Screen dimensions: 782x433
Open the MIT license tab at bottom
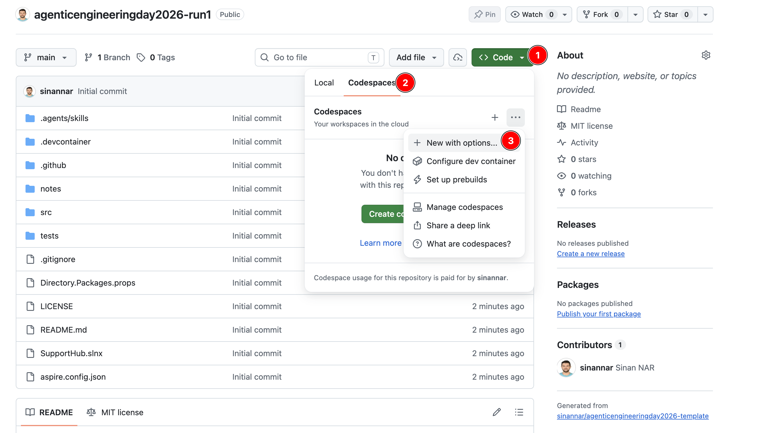[115, 412]
